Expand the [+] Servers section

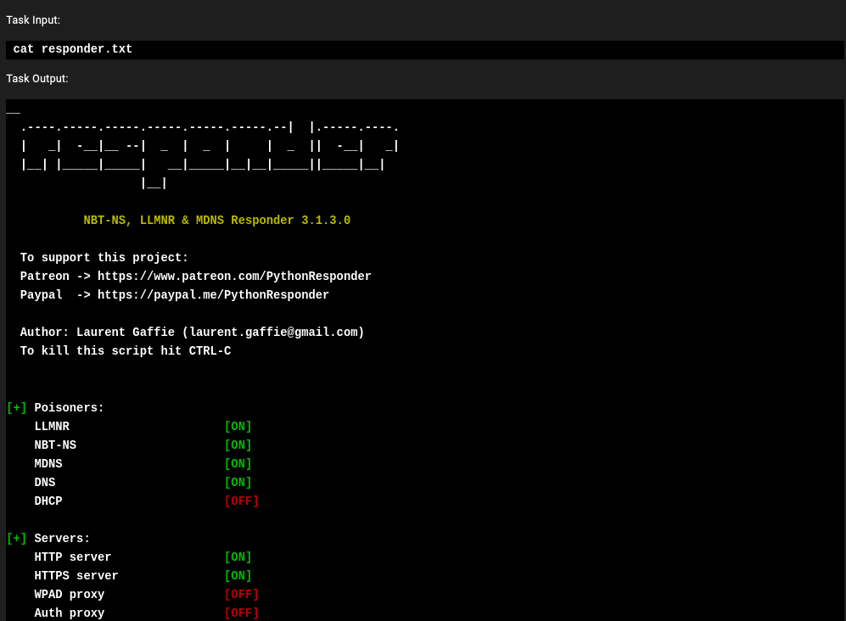click(16, 539)
